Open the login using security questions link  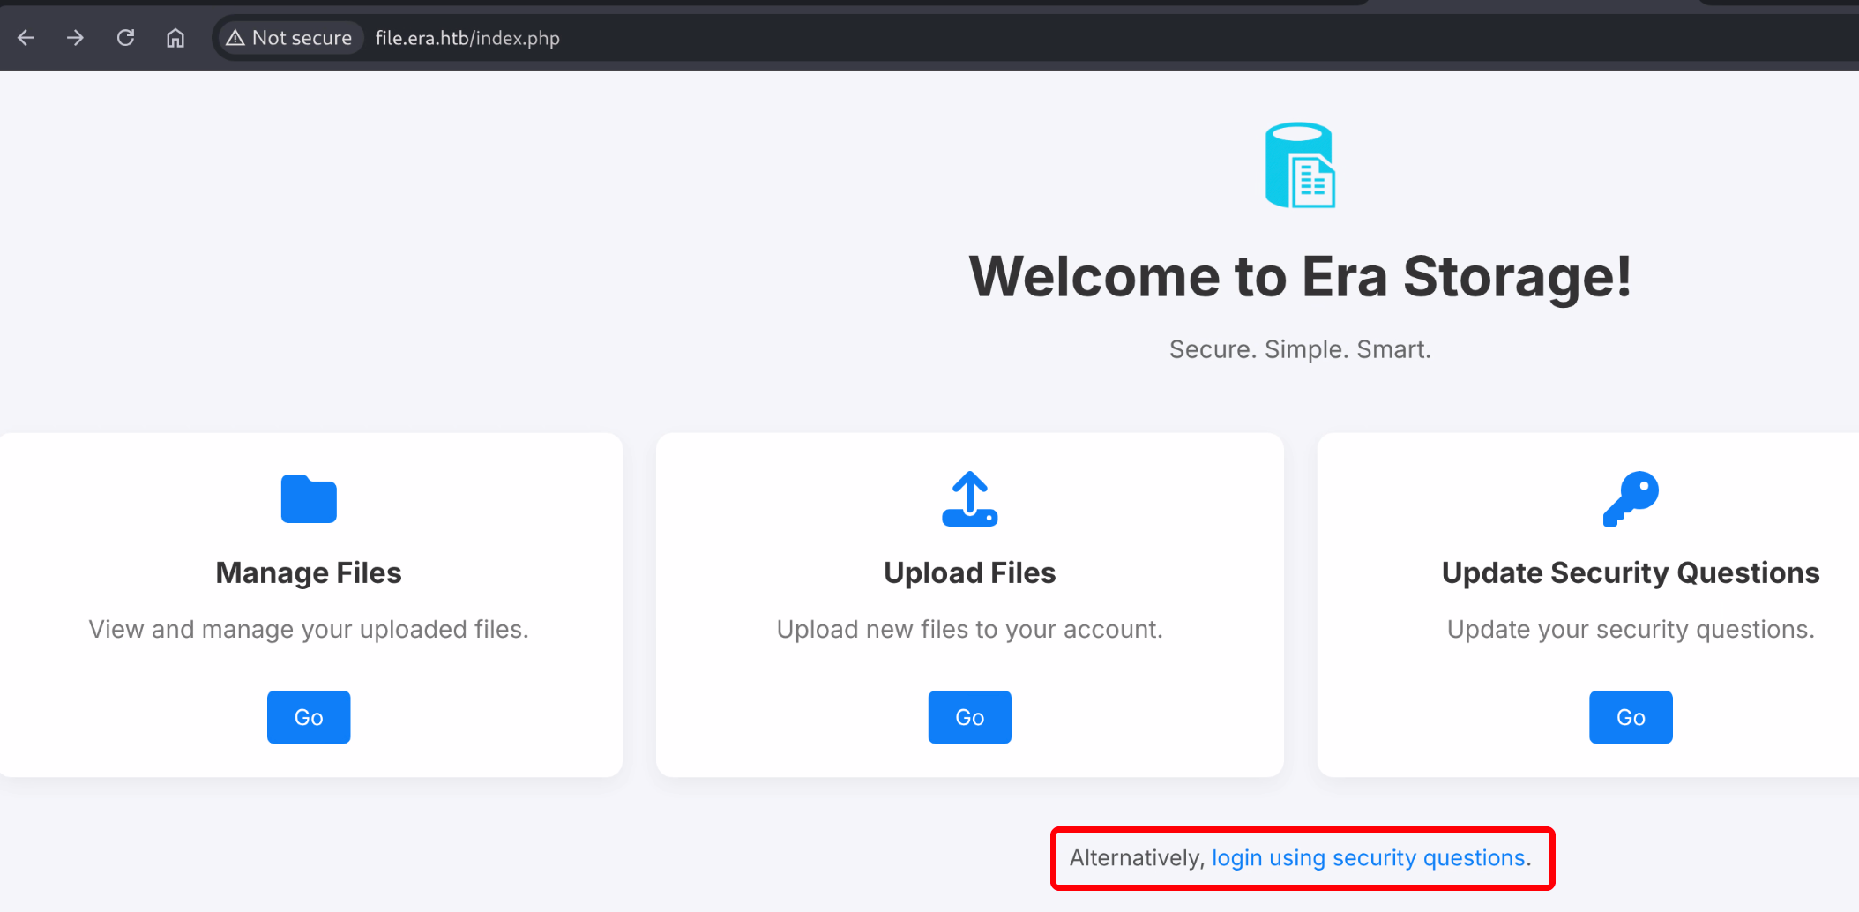pyautogui.click(x=1368, y=858)
